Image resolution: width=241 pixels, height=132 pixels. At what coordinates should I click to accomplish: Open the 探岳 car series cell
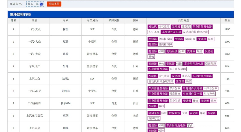[66, 29]
